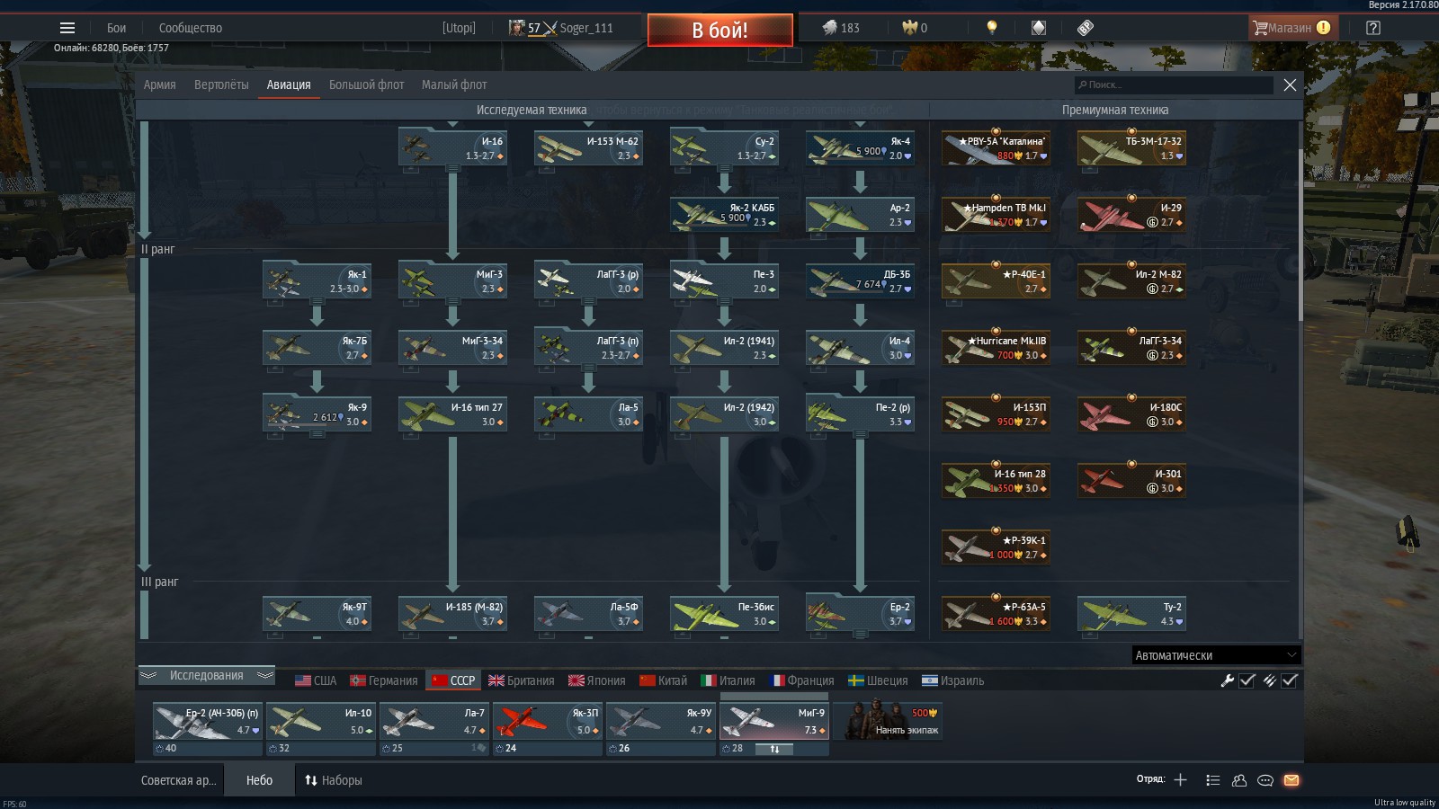Start battle with В бой! button

(x=720, y=30)
